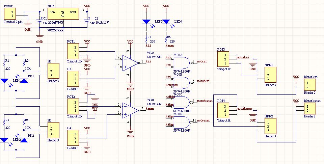324x164 pixels.
Task: Click the '78XX/79XX' label under regulator
Action: coord(55,30)
